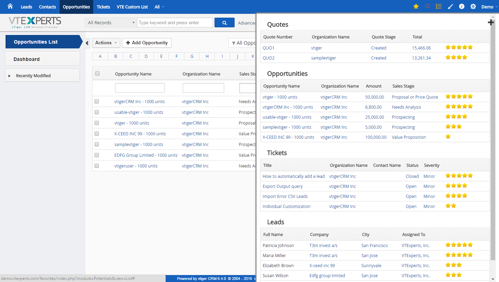Check the vtigeruser - 1000 units row
The width and height of the screenshot is (499, 282).
coord(97,166)
